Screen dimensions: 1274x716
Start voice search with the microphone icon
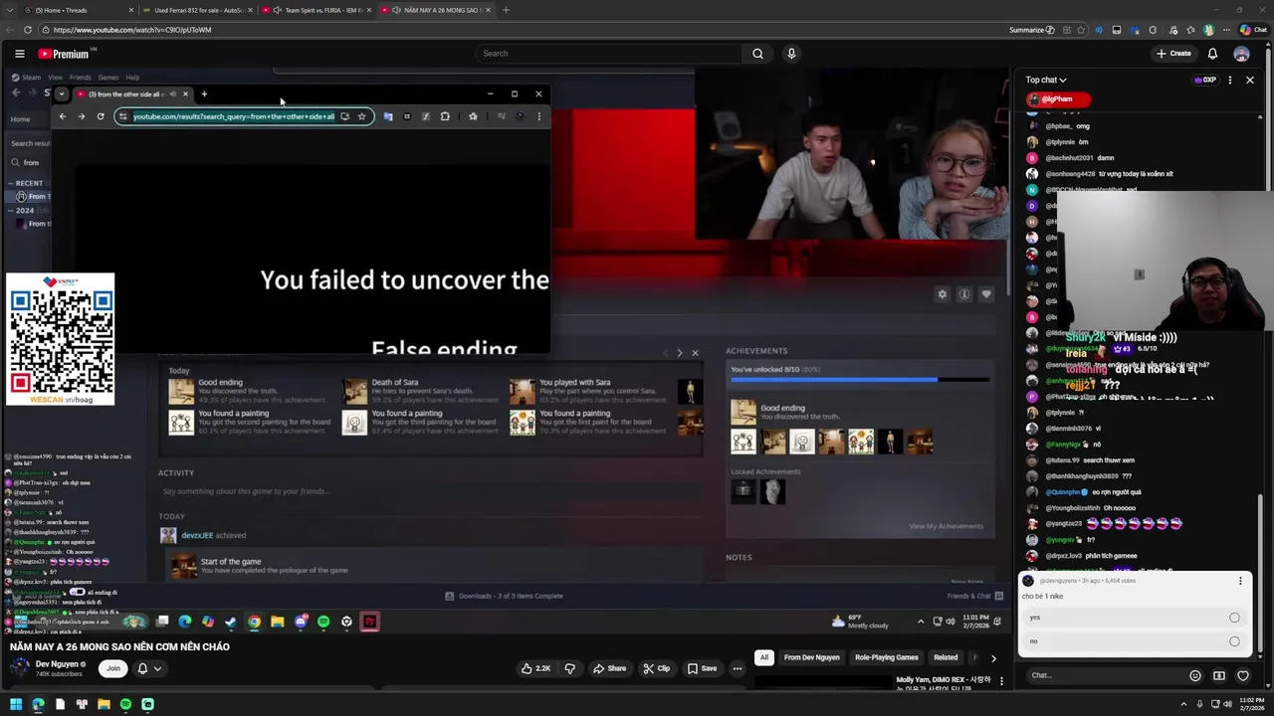[x=791, y=54]
